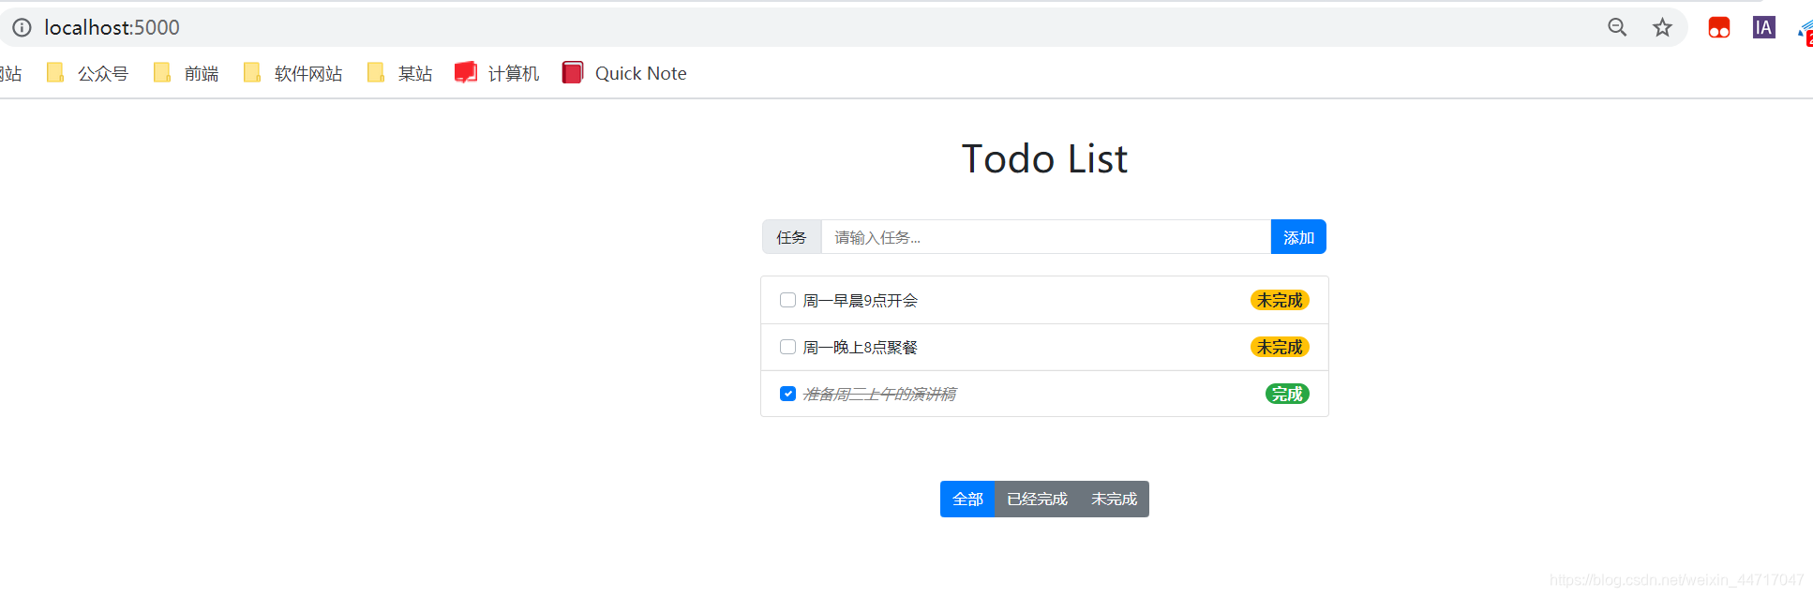Open the red browser extension icon
The image size is (1813, 597).
pos(1718,27)
